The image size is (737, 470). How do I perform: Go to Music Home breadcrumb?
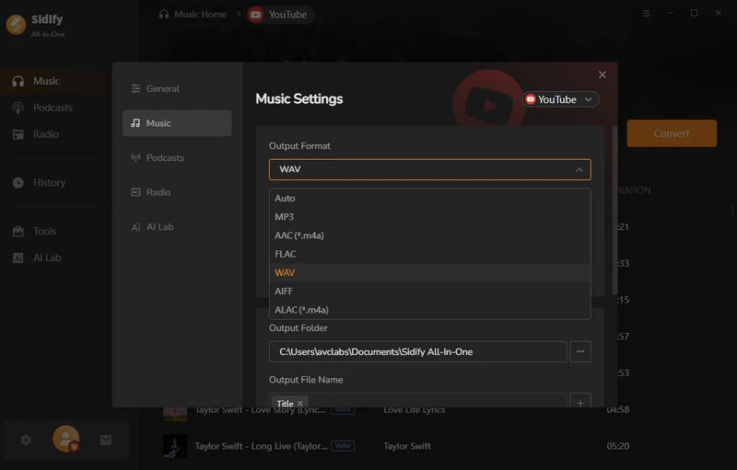pos(193,15)
